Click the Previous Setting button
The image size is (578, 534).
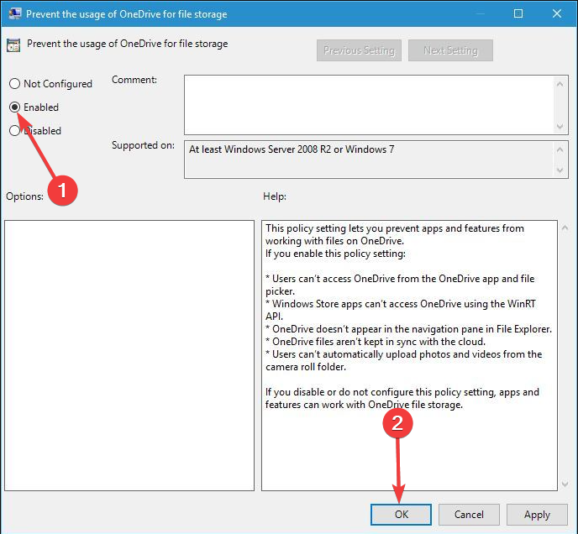(359, 50)
